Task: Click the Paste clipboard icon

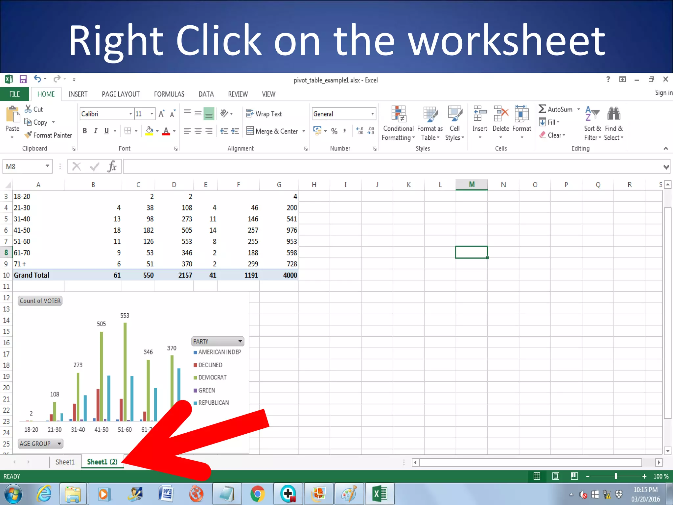Action: point(12,114)
